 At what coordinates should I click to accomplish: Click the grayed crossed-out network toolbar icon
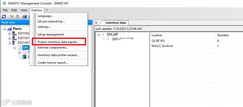(x=17, y=17)
